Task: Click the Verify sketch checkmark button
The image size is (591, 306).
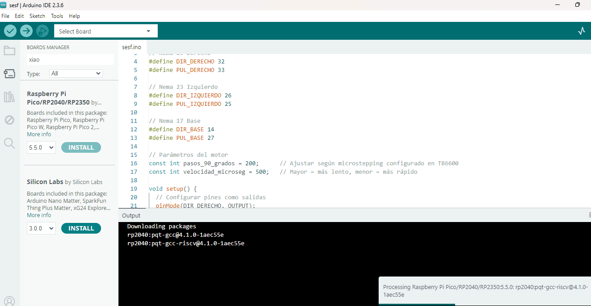Action: coord(10,31)
